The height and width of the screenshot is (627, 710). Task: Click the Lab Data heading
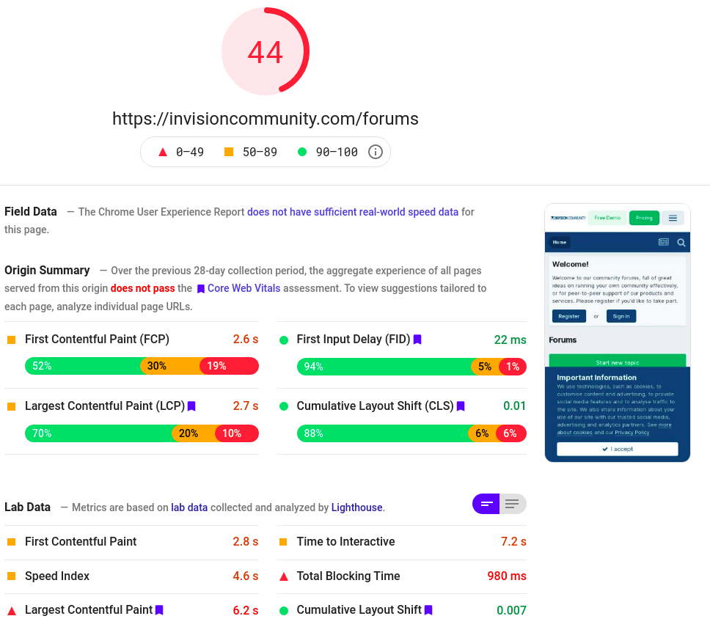27,507
